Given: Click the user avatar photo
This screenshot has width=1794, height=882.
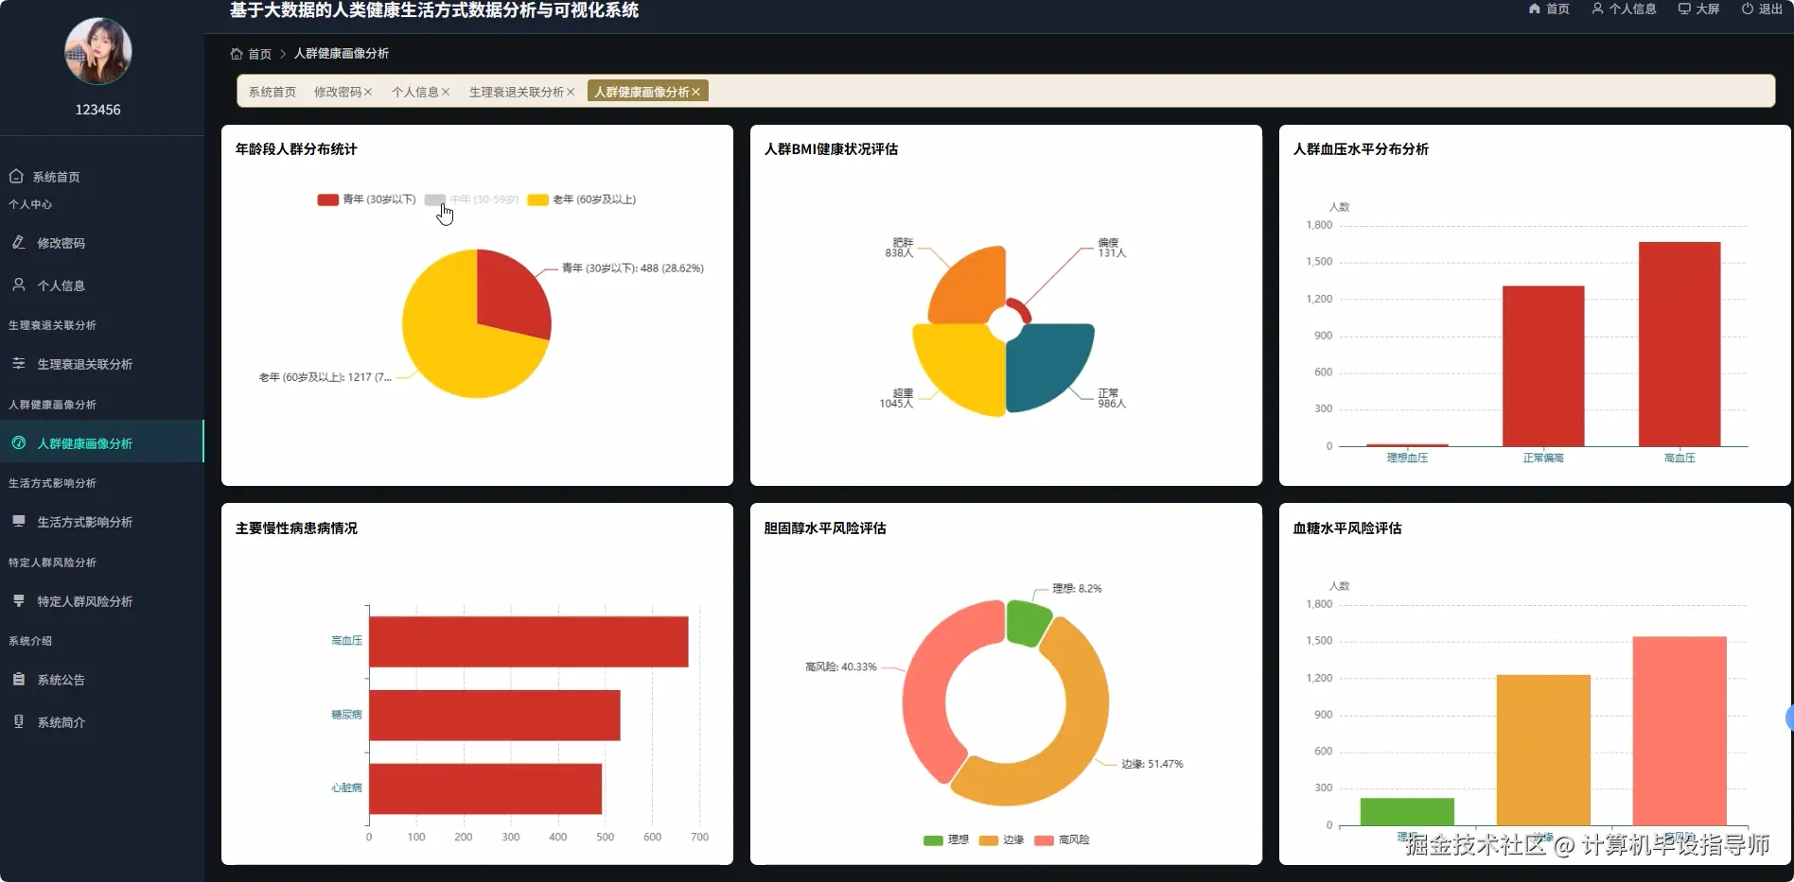Looking at the screenshot, I should [97, 51].
